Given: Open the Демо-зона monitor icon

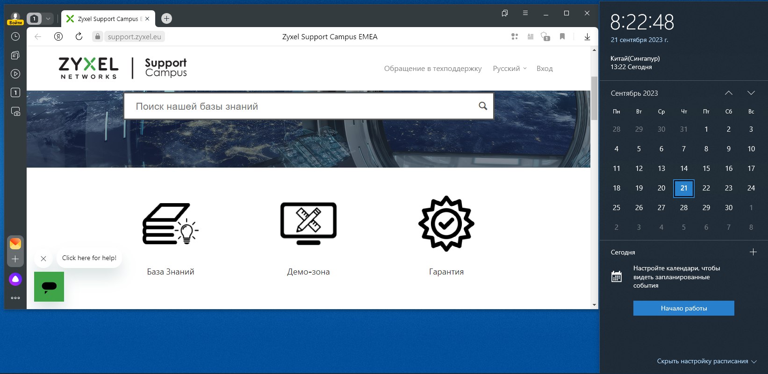Looking at the screenshot, I should 309,224.
